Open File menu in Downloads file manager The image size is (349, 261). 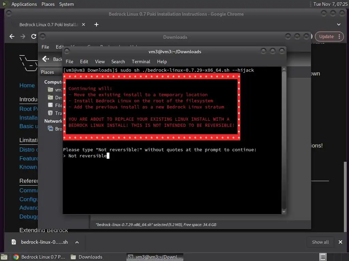click(x=45, y=47)
